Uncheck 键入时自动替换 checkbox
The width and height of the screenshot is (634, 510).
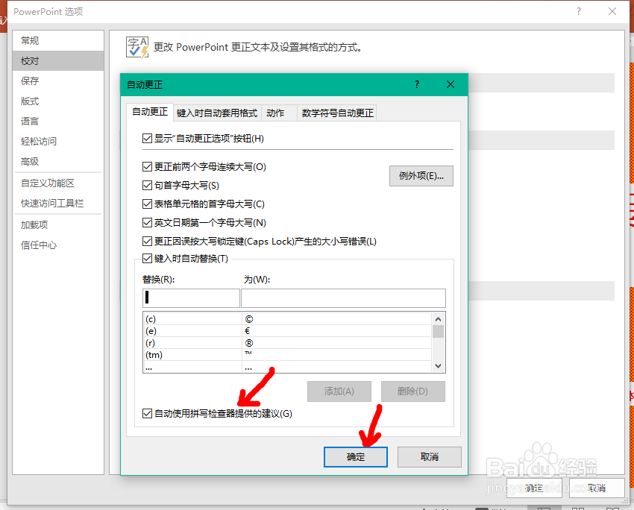tap(147, 258)
